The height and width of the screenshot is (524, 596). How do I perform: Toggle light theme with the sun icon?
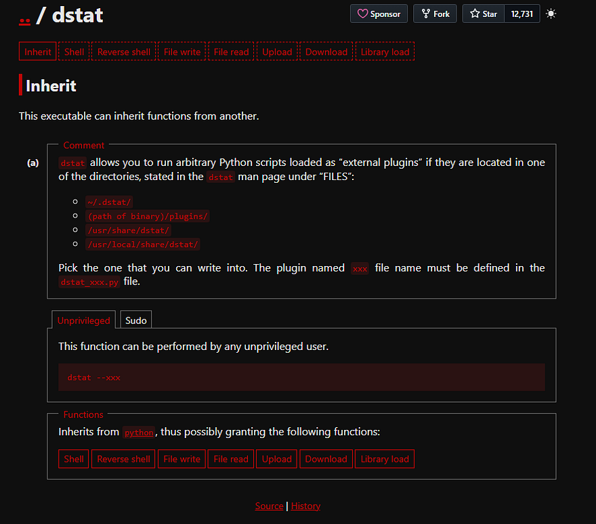point(551,14)
